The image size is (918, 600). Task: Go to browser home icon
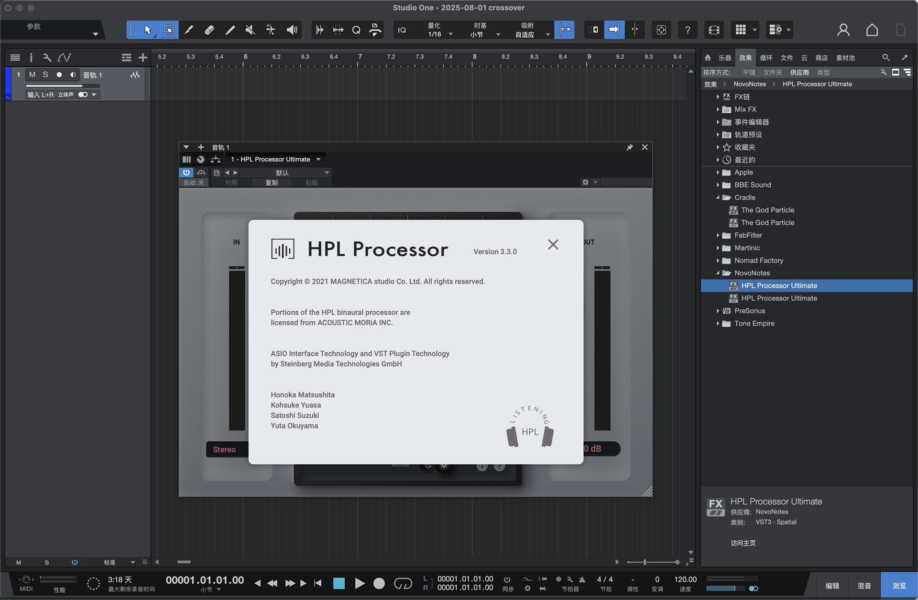[x=708, y=57]
